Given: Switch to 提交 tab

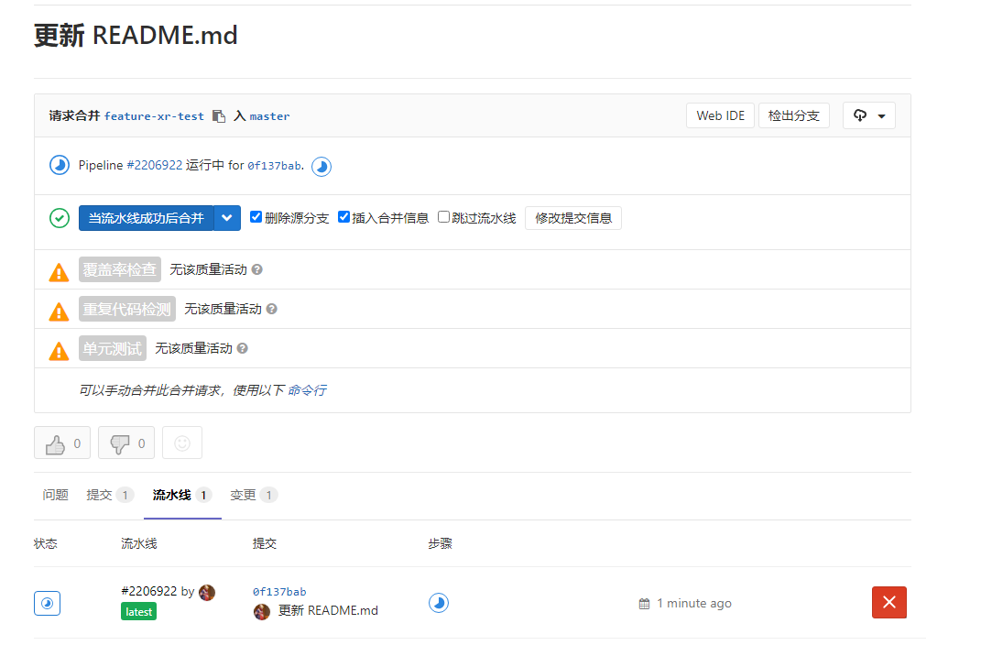Looking at the screenshot, I should click(x=110, y=495).
